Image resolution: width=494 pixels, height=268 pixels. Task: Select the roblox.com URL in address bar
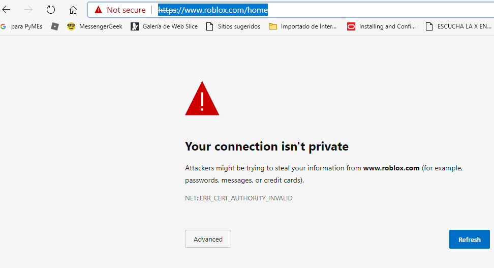(x=212, y=10)
